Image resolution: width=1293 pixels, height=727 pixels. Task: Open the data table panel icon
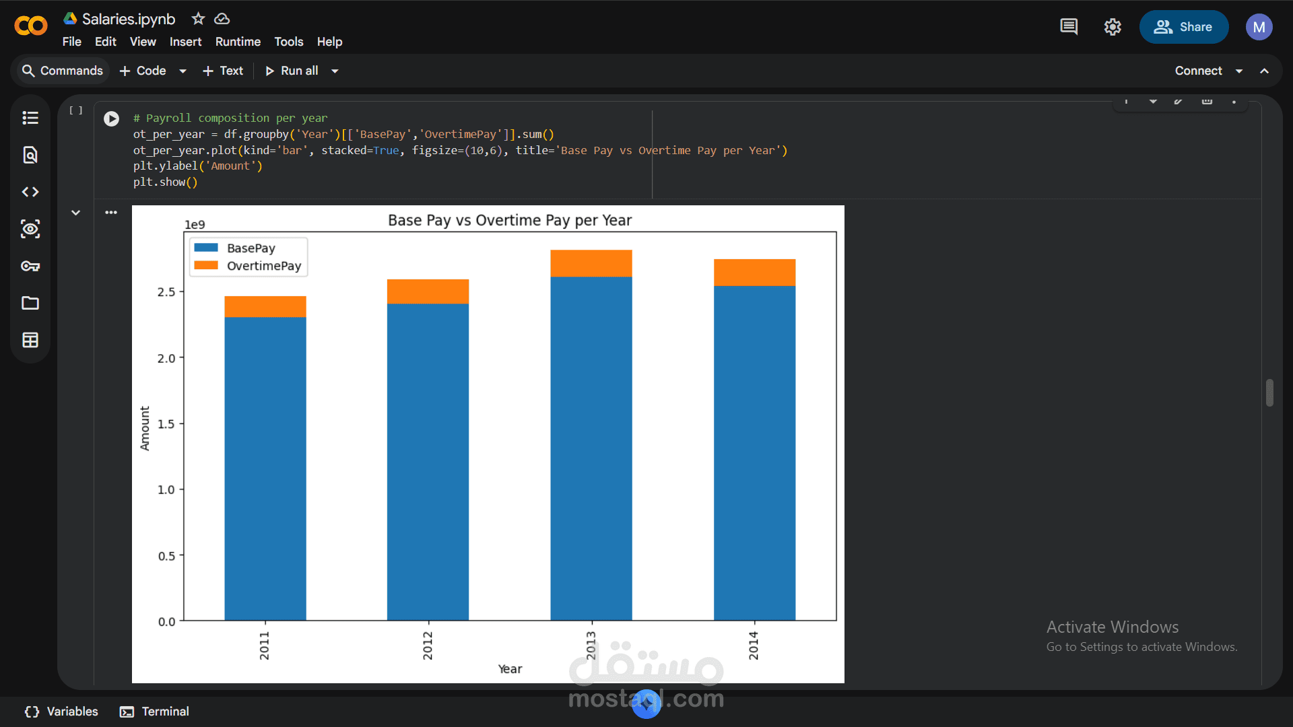[x=30, y=340]
